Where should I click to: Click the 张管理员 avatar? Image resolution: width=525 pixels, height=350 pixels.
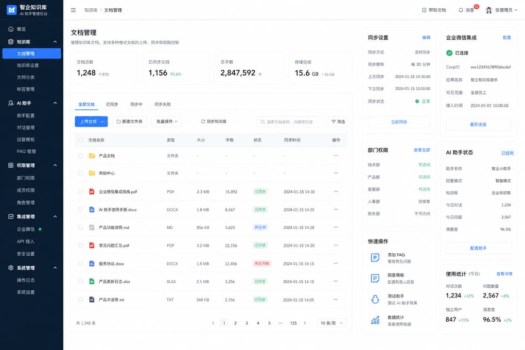pyautogui.click(x=489, y=10)
